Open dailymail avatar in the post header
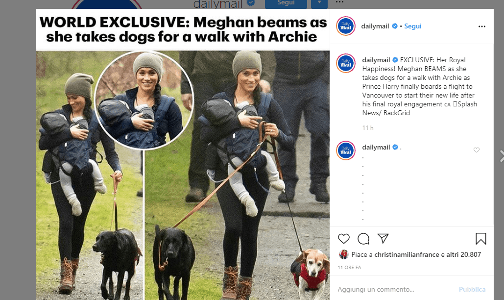Image resolution: width=504 pixels, height=300 pixels. [x=345, y=26]
